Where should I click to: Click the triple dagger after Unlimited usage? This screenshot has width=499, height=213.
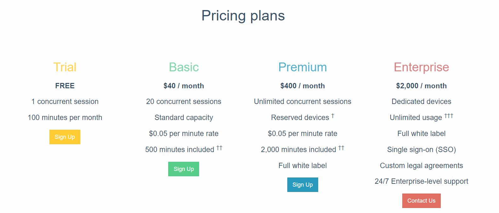(449, 116)
